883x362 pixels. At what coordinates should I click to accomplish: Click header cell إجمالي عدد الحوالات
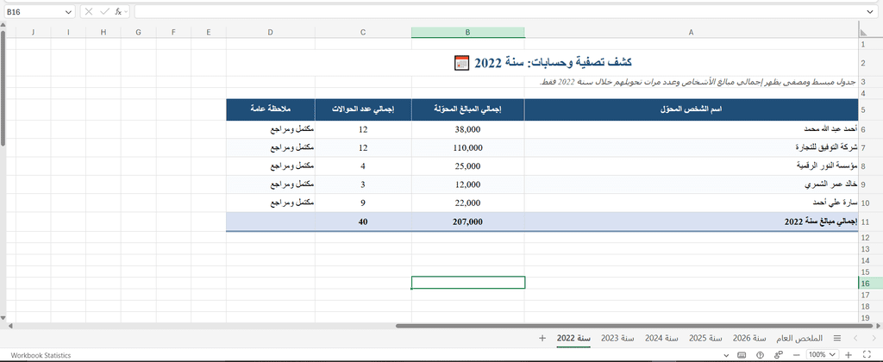363,109
